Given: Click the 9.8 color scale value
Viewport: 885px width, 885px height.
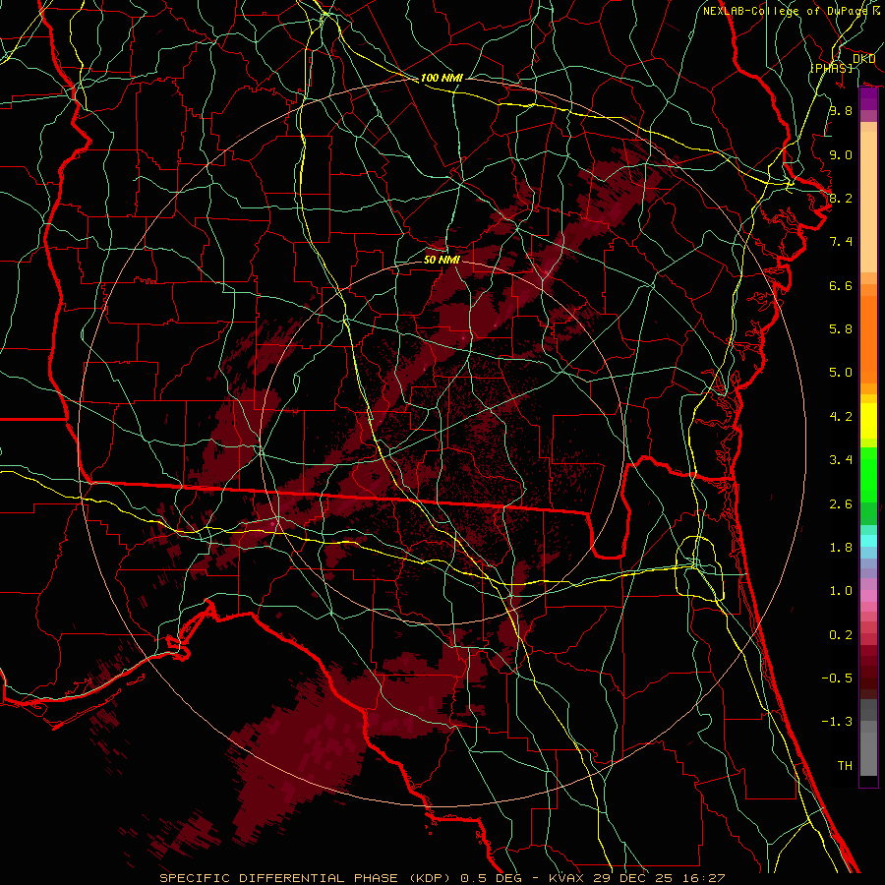Looking at the screenshot, I should pyautogui.click(x=841, y=110).
